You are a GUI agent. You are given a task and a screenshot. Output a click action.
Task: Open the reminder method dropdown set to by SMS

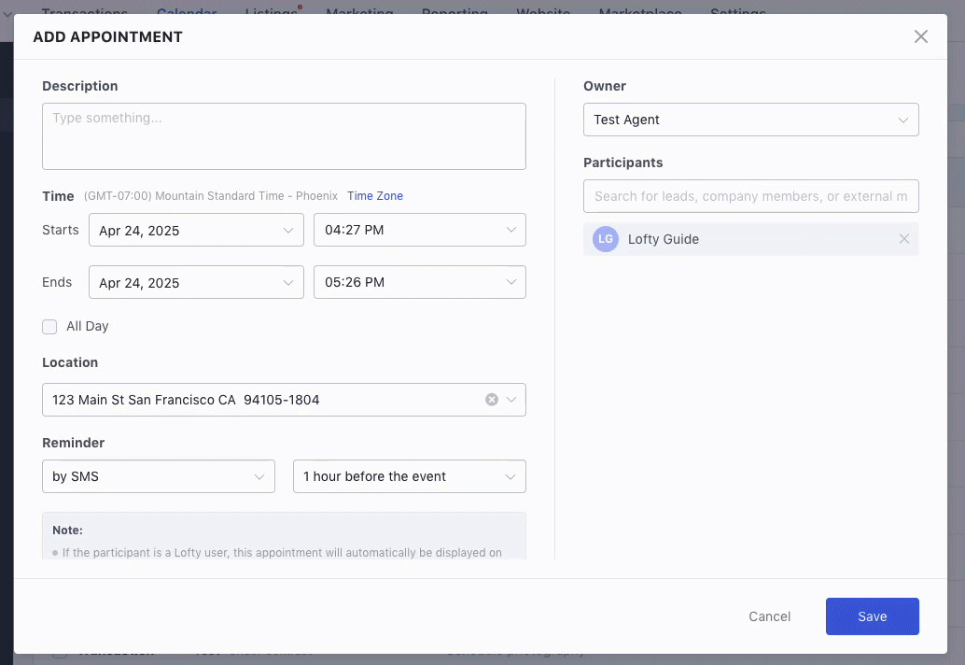158,476
